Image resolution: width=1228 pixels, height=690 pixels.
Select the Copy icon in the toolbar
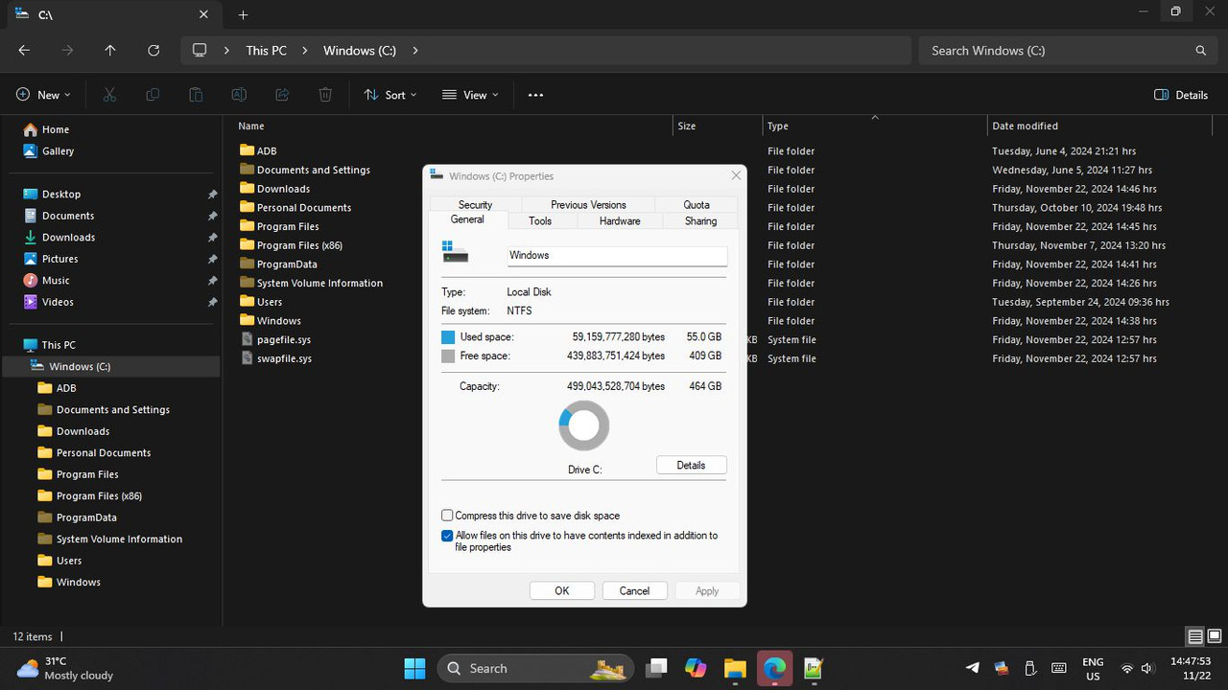point(153,94)
